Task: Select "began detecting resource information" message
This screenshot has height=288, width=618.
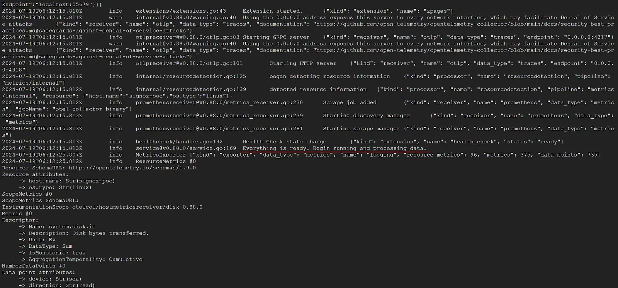Action: tap(329, 76)
